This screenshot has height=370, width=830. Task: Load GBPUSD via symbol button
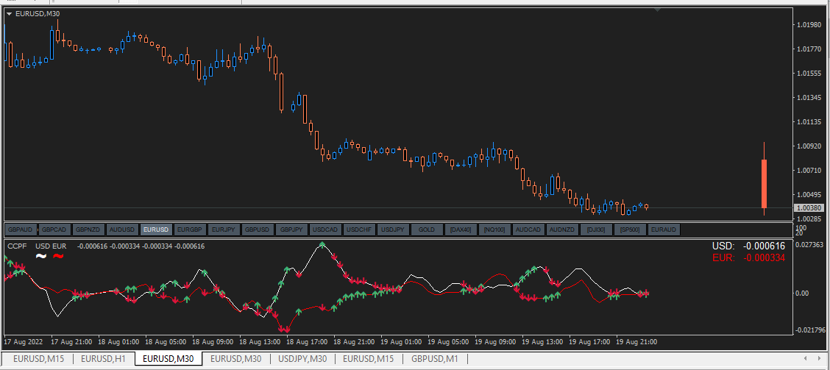tap(258, 230)
